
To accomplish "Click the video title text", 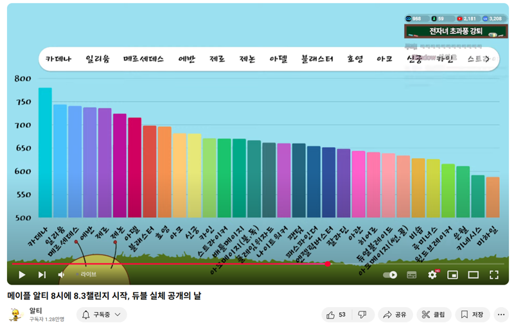I will coord(104,296).
